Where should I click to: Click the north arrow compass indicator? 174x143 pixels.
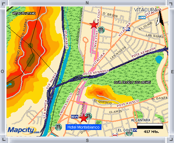[160, 18]
